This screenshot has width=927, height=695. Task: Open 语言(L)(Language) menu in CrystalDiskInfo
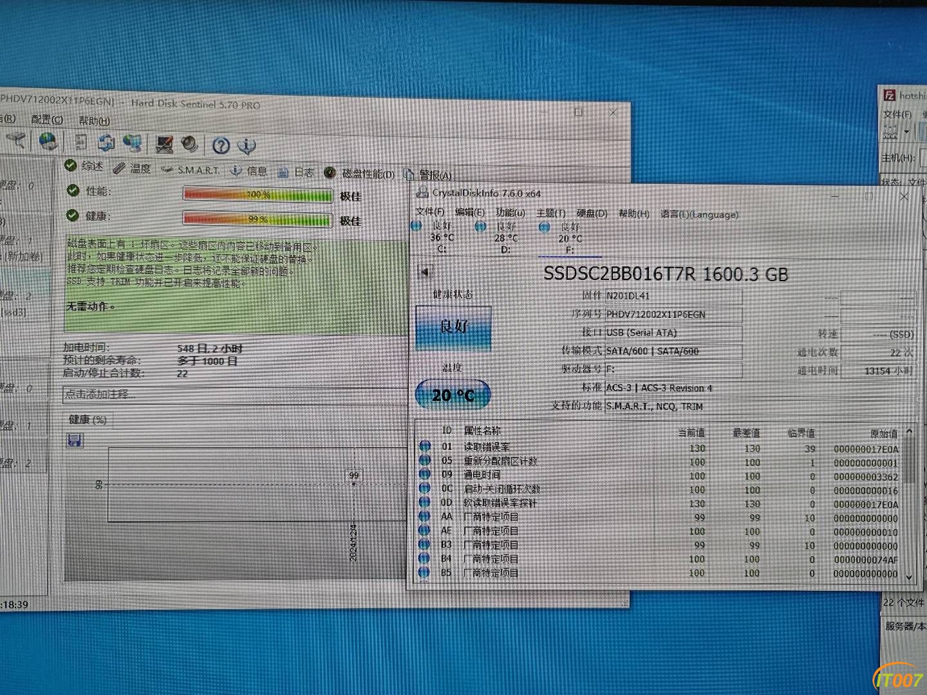tap(699, 214)
